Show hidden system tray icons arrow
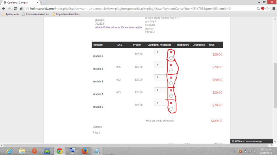Image resolution: width=277 pixels, height=155 pixels. [x=235, y=151]
